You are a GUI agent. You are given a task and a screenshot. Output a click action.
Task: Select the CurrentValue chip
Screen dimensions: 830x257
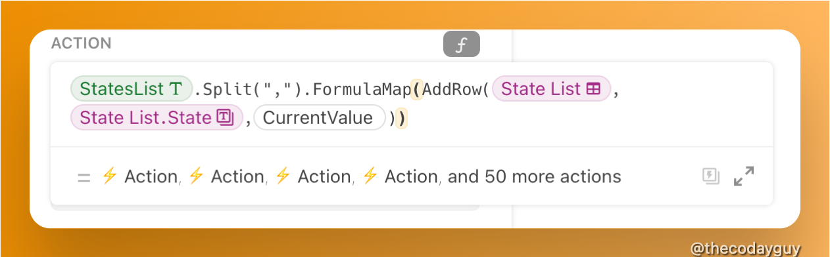click(319, 118)
